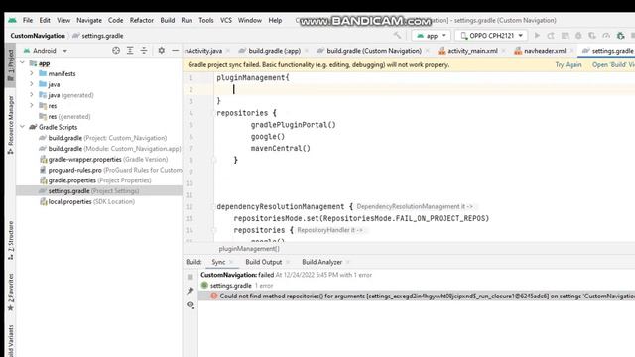
Task: Expand the manifests folder
Action: click(32, 73)
